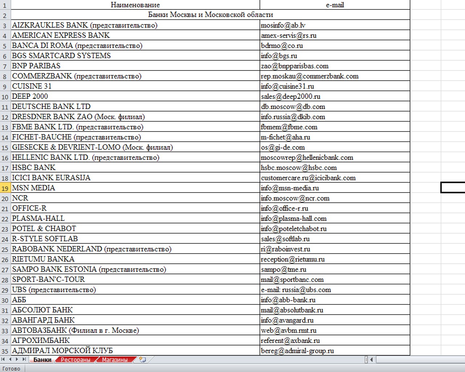Select email reception@rietumu.ru
The height and width of the screenshot is (372, 465).
point(335,259)
